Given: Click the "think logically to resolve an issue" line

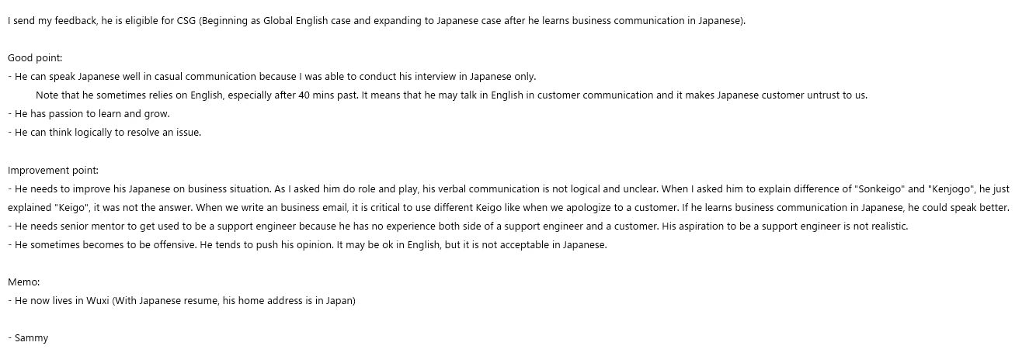Looking at the screenshot, I should coord(105,133).
